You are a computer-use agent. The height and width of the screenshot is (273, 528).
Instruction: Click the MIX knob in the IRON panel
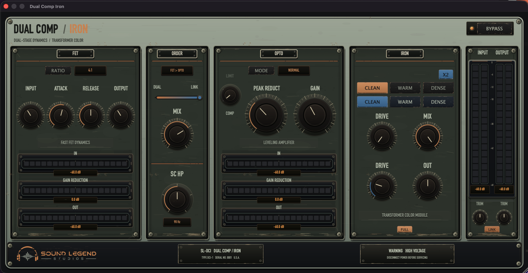[427, 136]
